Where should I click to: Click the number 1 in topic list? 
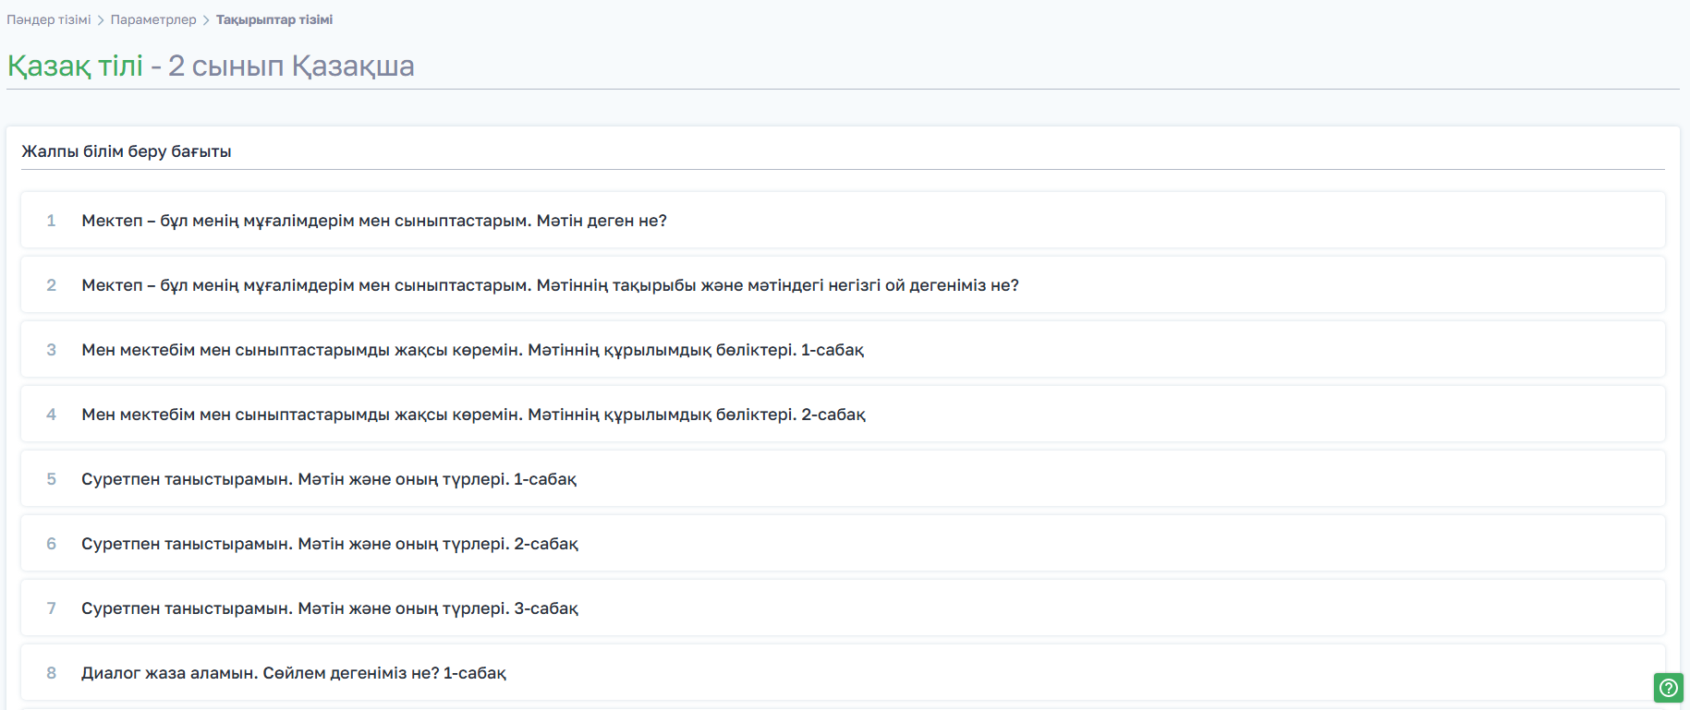52,221
